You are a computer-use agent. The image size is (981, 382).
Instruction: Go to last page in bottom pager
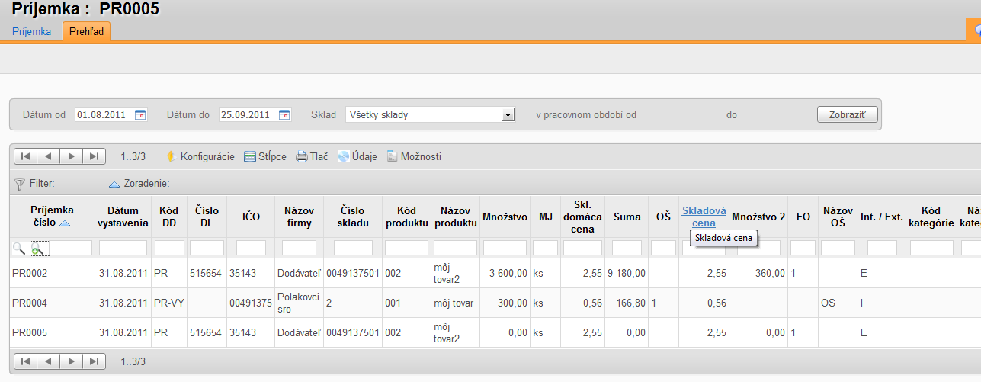(94, 361)
